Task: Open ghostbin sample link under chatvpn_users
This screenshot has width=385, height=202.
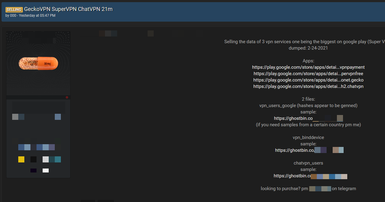Action: [x=310, y=176]
